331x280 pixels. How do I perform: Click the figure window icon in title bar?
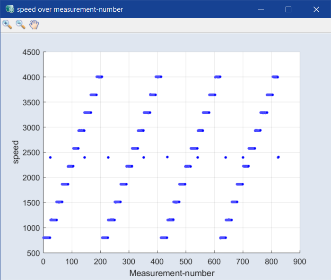9,9
